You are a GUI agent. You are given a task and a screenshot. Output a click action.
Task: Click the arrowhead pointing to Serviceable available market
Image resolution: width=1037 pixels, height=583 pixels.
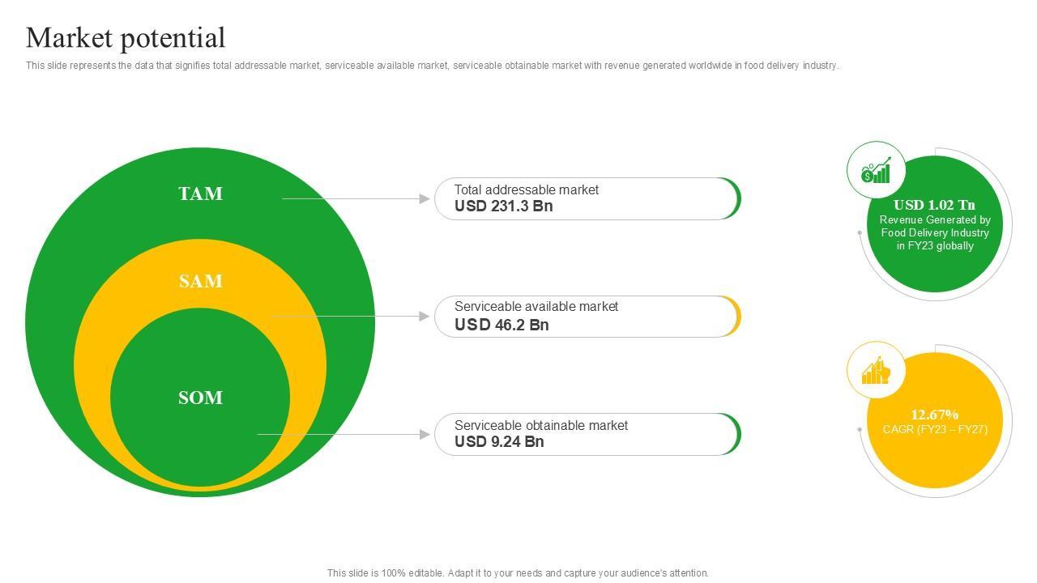click(x=425, y=316)
